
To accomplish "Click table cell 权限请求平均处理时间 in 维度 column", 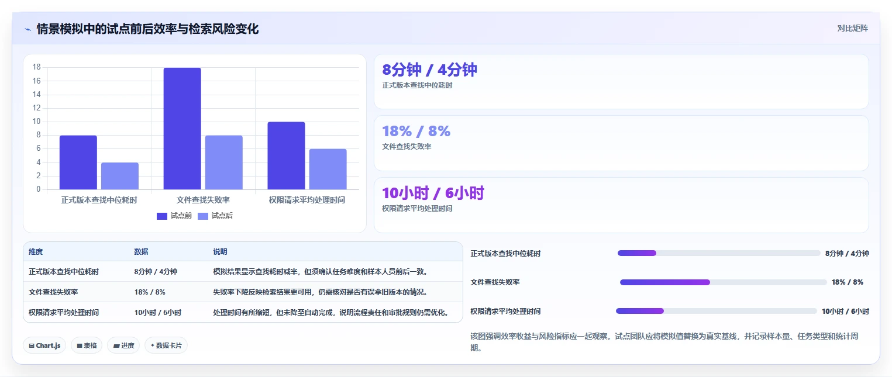I will pyautogui.click(x=64, y=313).
